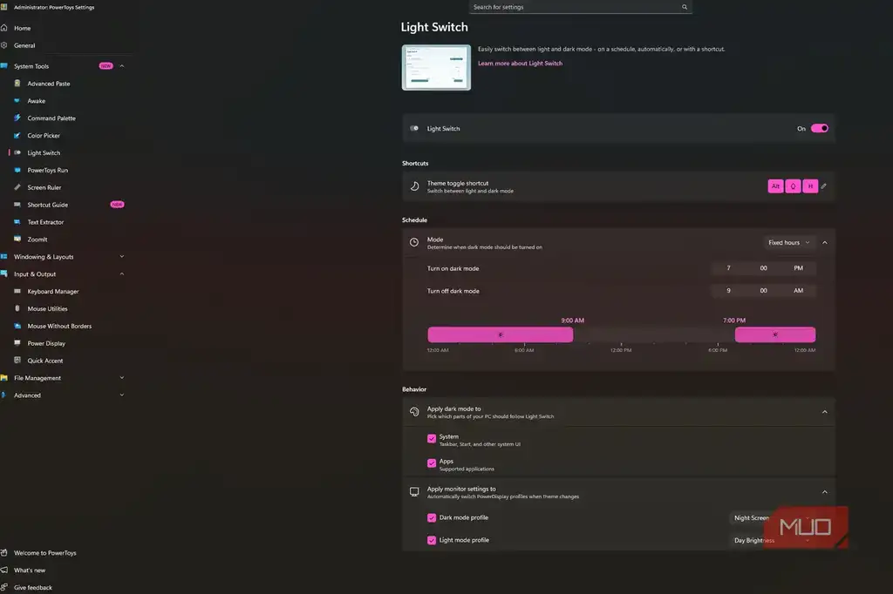Expand Windowing & Layouts group
The height and width of the screenshot is (594, 893).
pos(122,257)
